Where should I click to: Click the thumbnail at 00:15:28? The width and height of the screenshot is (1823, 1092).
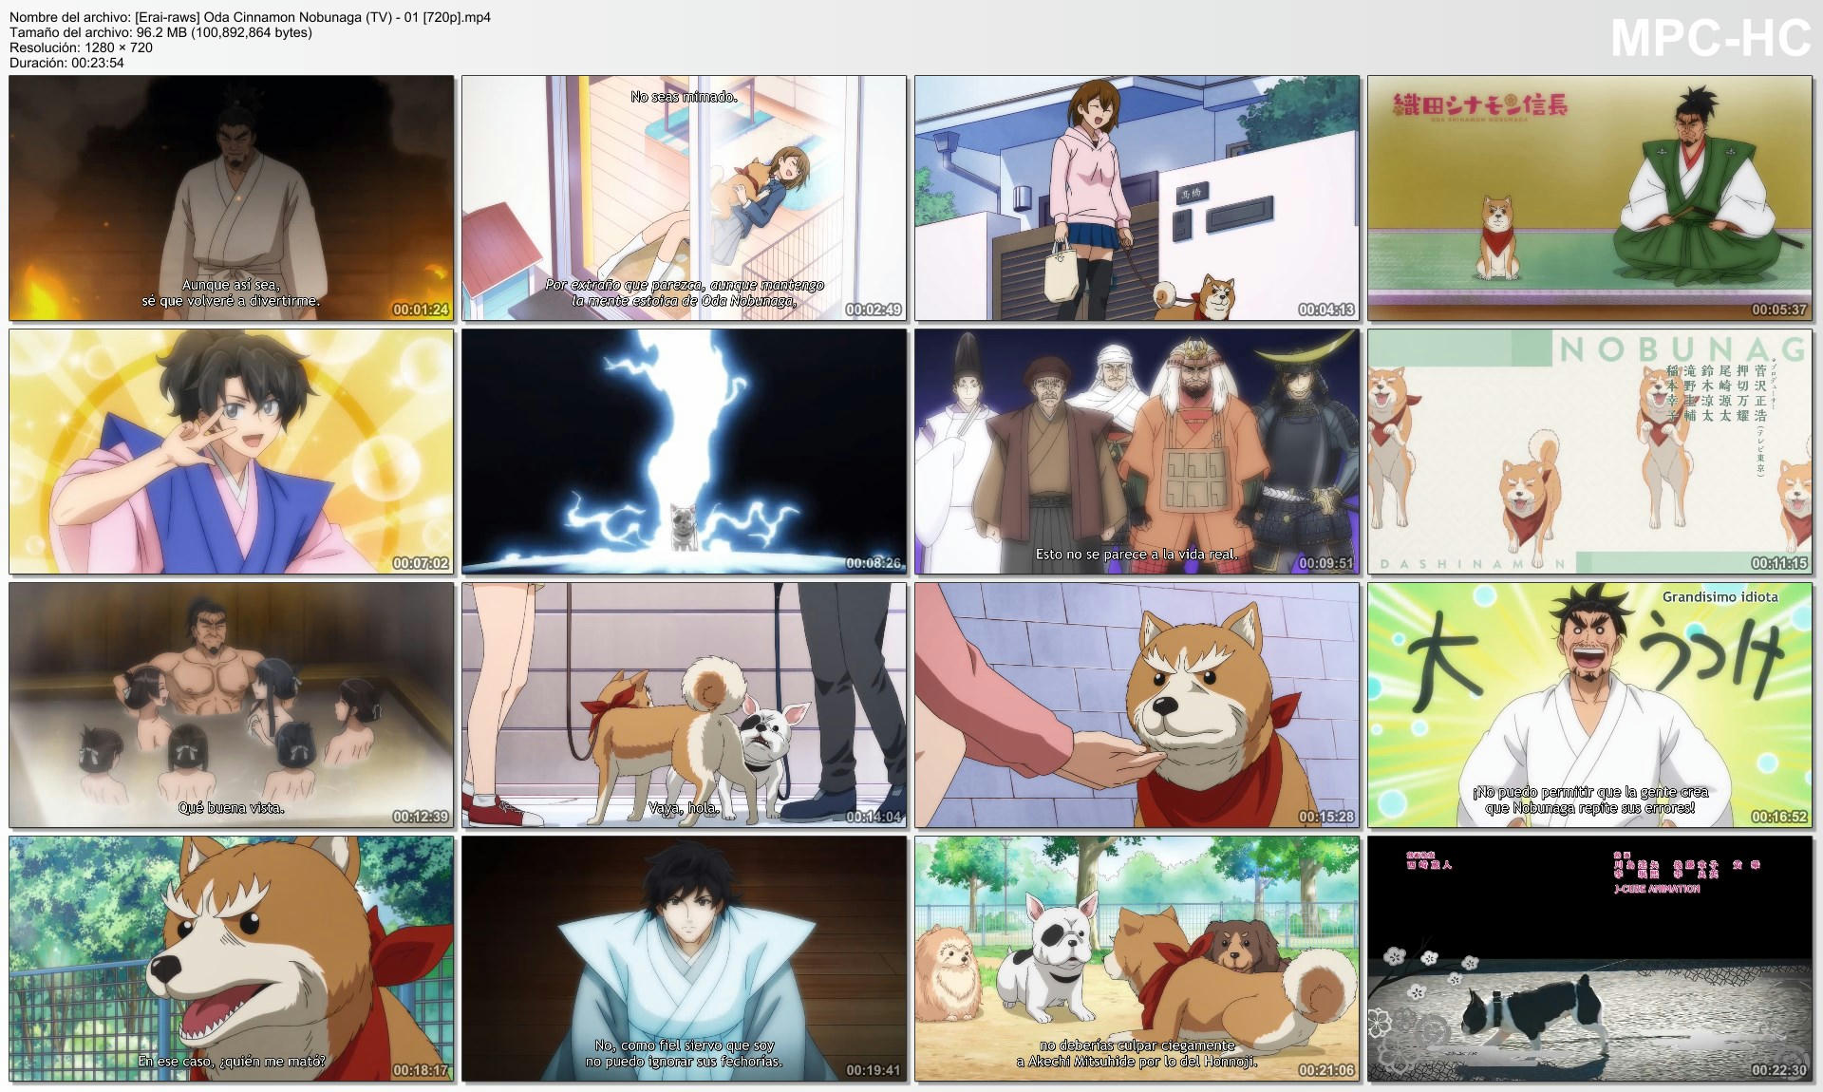coord(1137,706)
